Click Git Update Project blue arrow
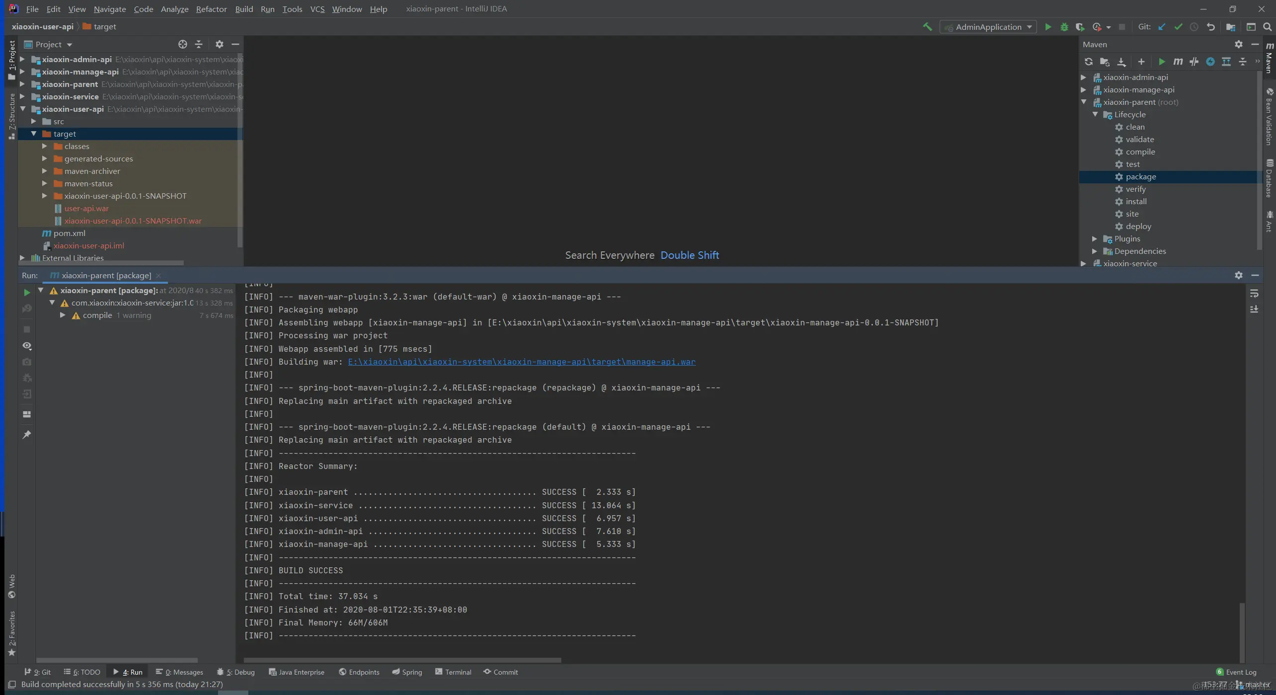This screenshot has width=1276, height=695. click(1162, 27)
